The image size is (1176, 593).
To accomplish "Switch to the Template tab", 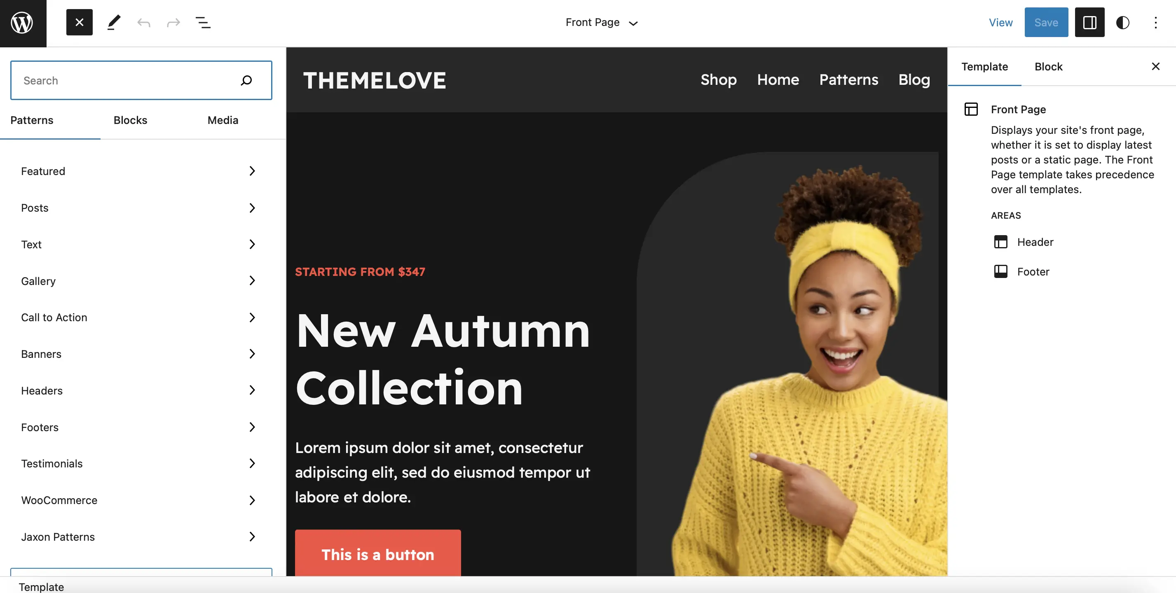I will pyautogui.click(x=984, y=67).
